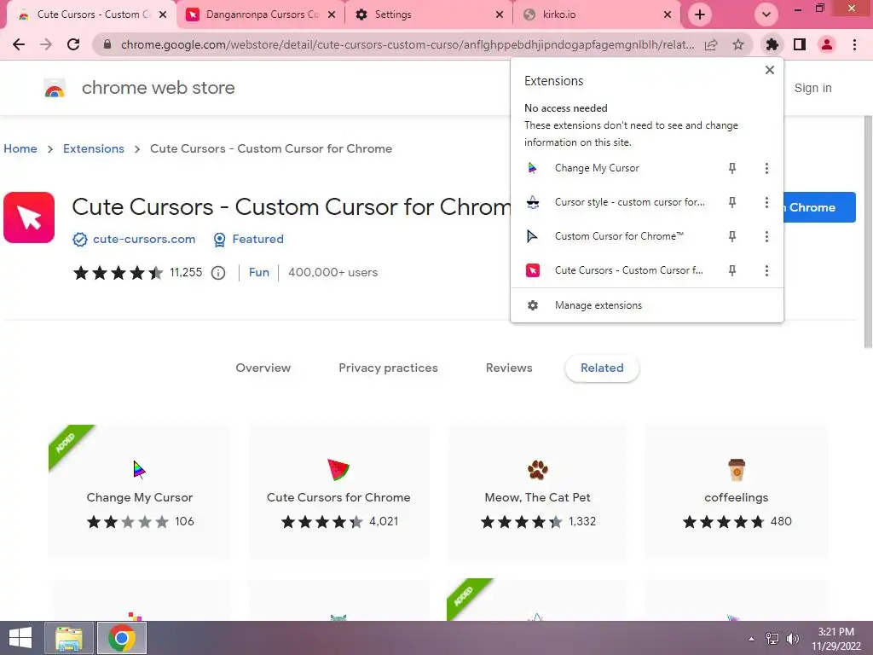This screenshot has height=655, width=873.
Task: Pin the Cute Cursors extension
Action: (x=732, y=270)
